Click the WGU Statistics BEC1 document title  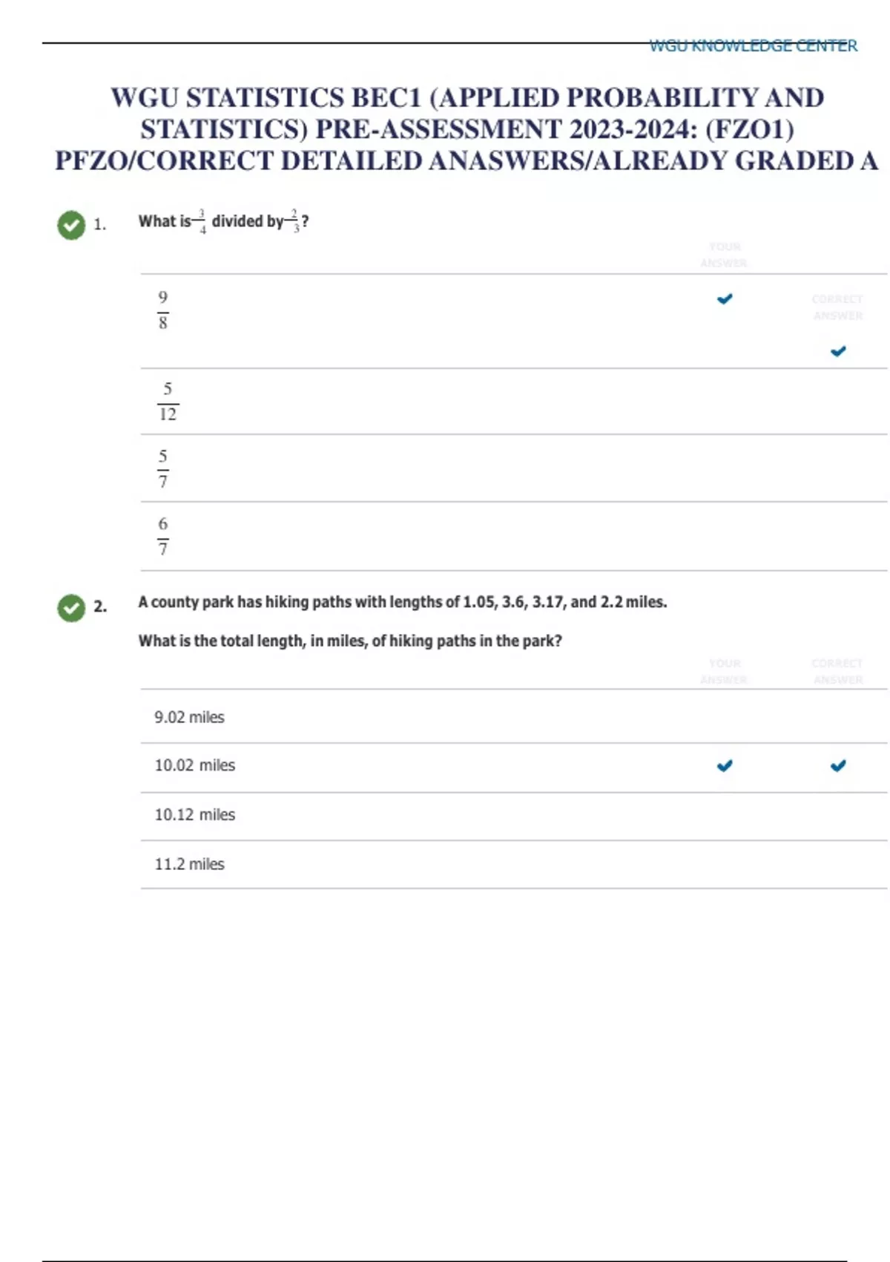click(467, 129)
